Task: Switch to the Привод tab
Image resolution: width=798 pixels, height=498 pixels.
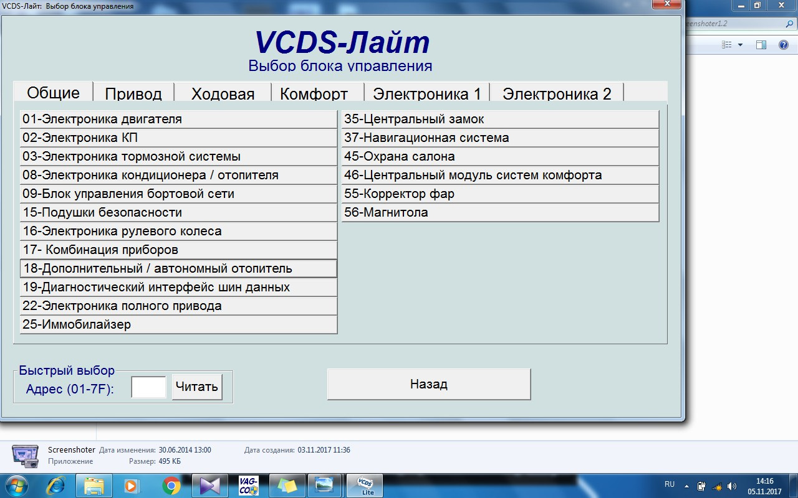Action: point(133,93)
